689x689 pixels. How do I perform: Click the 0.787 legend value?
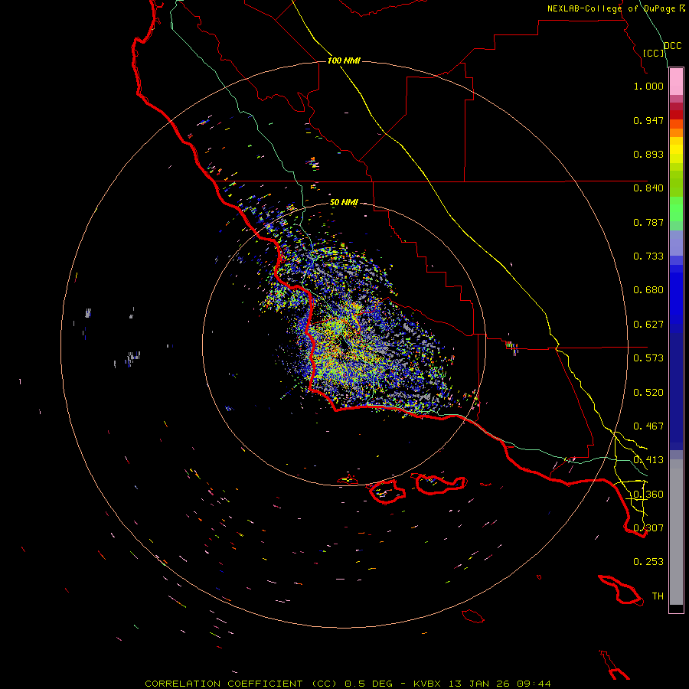coord(648,222)
